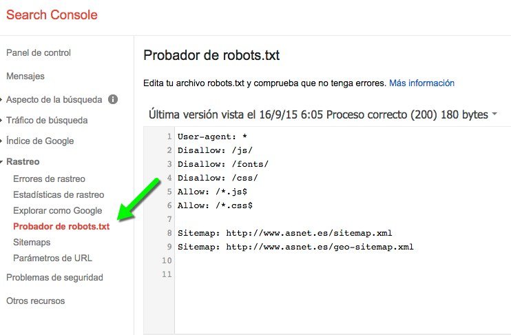
Task: Go to Problemas de seguridad
Action: pos(54,278)
